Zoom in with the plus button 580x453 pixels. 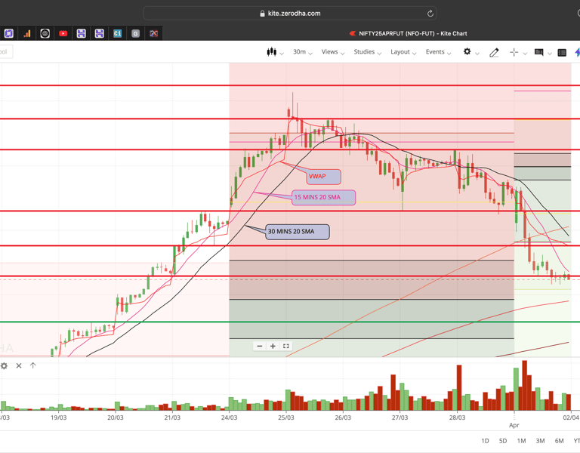pyautogui.click(x=273, y=346)
